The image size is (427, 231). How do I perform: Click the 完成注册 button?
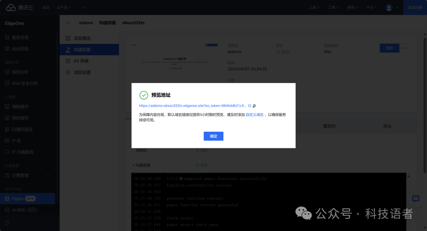[x=415, y=8]
